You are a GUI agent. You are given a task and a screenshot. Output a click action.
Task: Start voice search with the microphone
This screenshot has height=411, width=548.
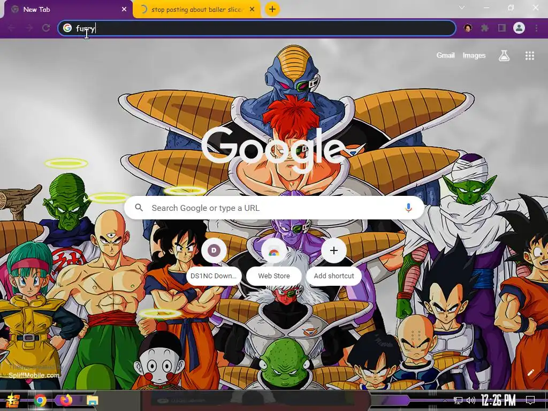point(408,208)
